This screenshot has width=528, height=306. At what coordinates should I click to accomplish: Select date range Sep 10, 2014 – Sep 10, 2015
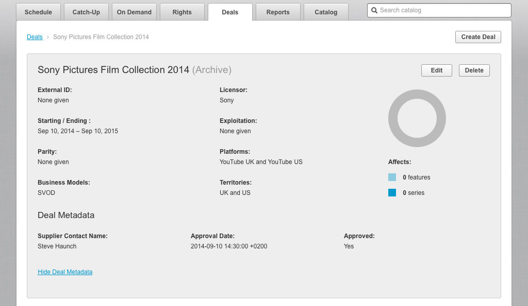pos(78,131)
